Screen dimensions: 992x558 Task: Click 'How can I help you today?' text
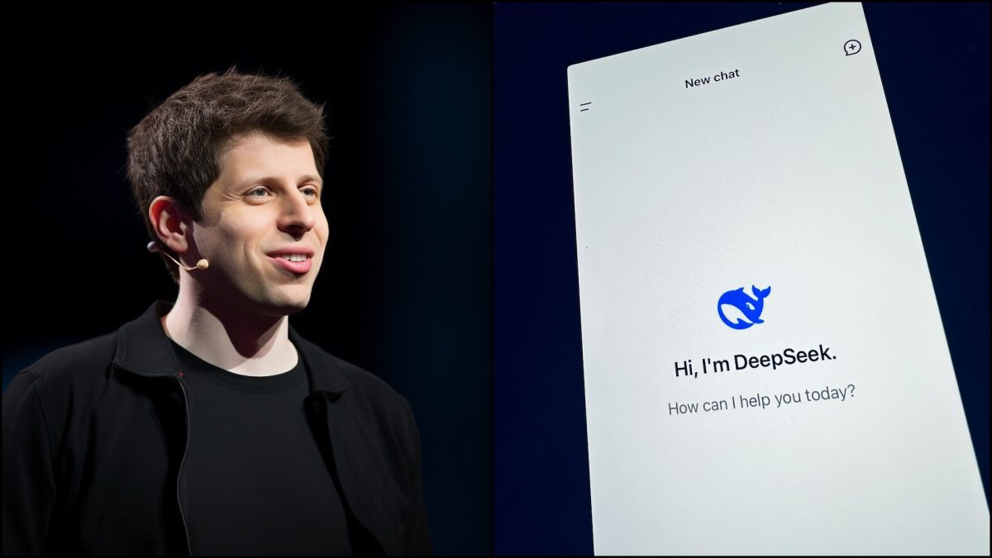761,399
